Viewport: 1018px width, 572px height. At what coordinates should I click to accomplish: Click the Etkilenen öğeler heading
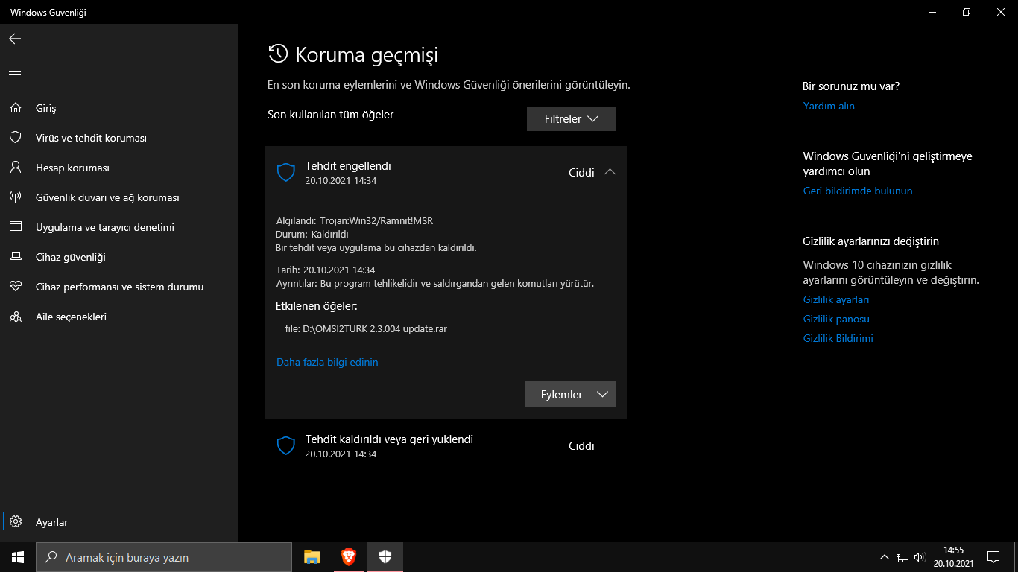(317, 306)
